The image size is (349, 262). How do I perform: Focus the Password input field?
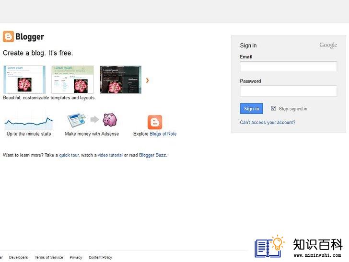(x=289, y=91)
